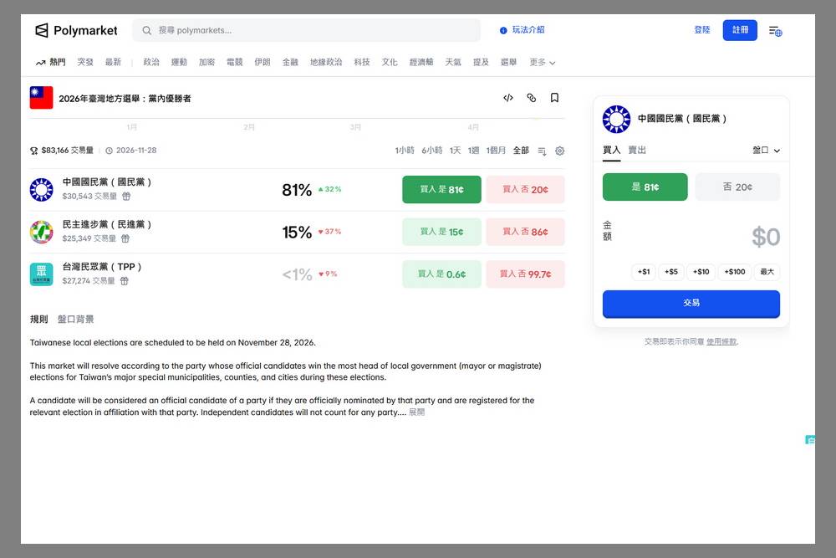Bookmark this market
Screen dimensions: 836x558
pyautogui.click(x=554, y=98)
